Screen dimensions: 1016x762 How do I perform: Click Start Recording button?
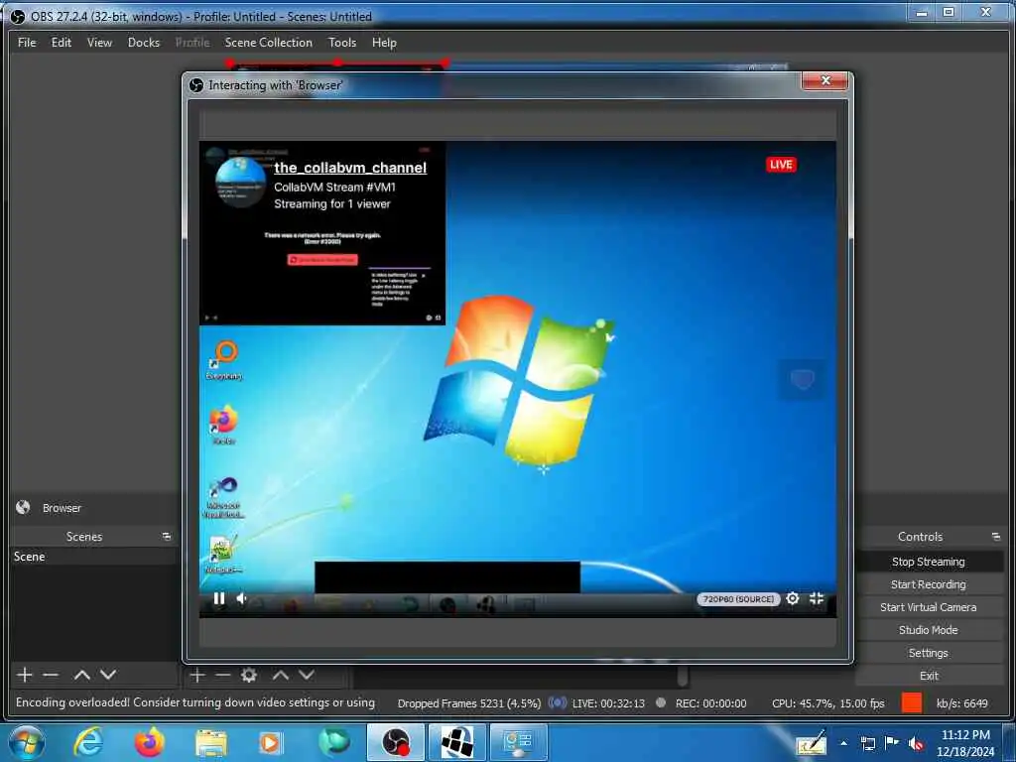(929, 584)
